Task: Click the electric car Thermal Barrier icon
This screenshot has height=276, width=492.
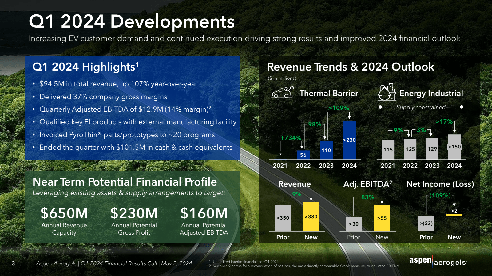Action: (282, 92)
